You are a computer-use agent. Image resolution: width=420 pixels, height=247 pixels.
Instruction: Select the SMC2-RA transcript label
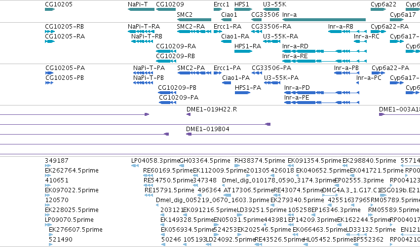191,27
